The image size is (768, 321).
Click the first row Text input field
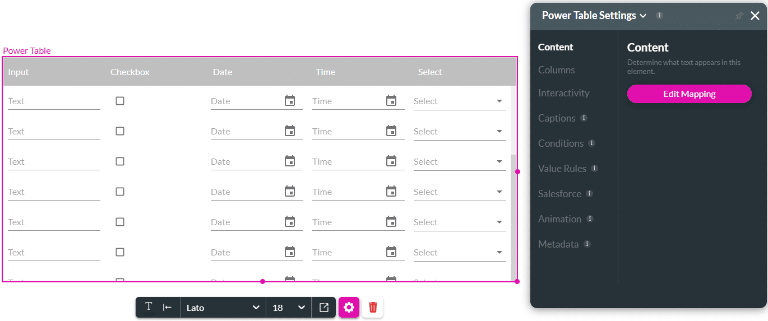coord(53,101)
